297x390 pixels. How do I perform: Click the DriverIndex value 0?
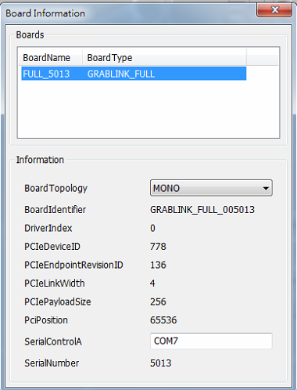152,228
